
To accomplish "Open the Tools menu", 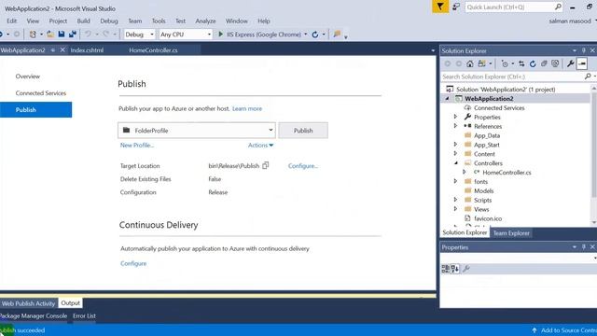I will click(159, 21).
